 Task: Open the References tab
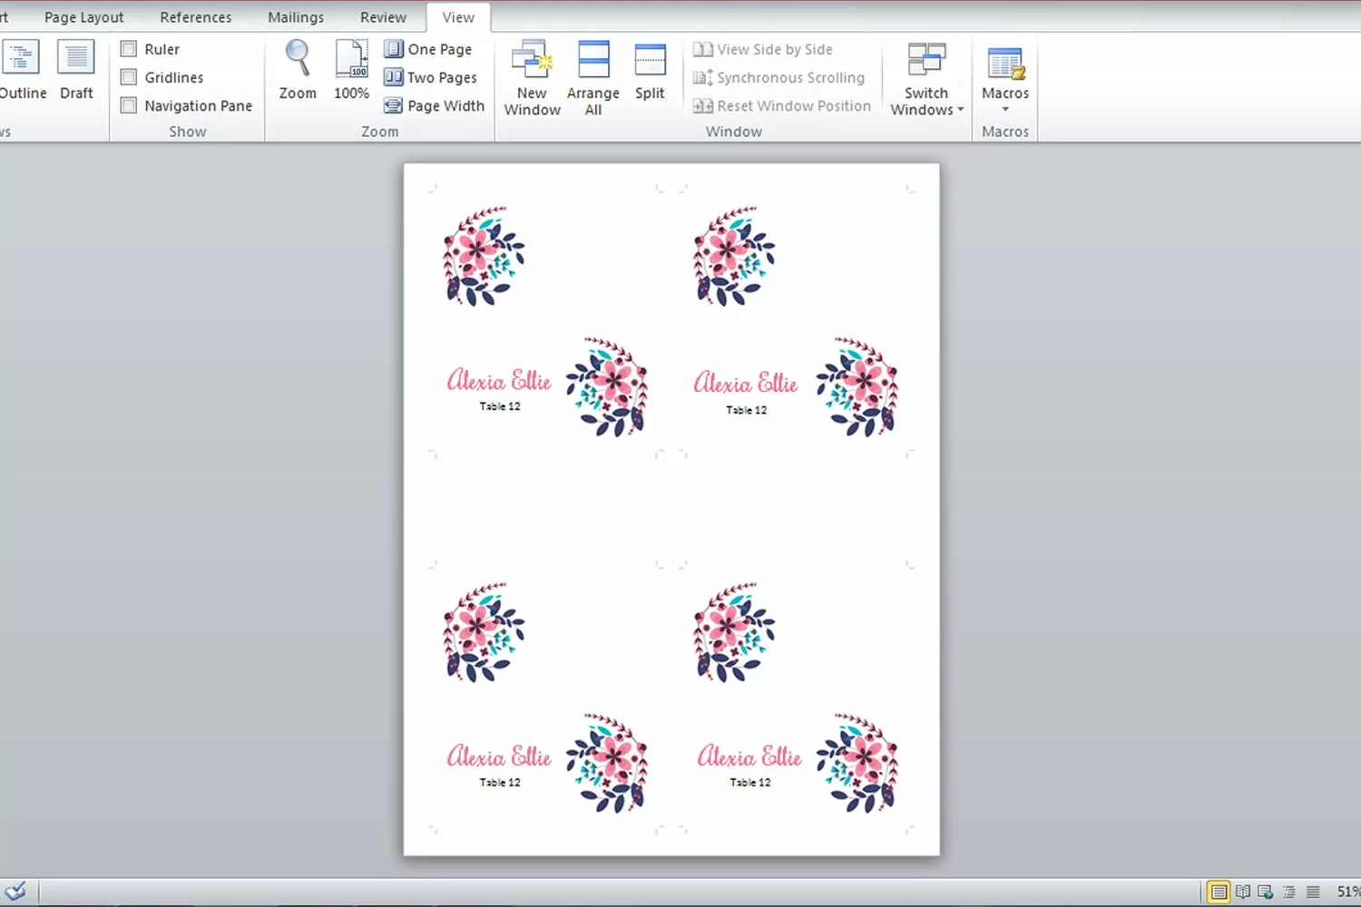pyautogui.click(x=195, y=17)
